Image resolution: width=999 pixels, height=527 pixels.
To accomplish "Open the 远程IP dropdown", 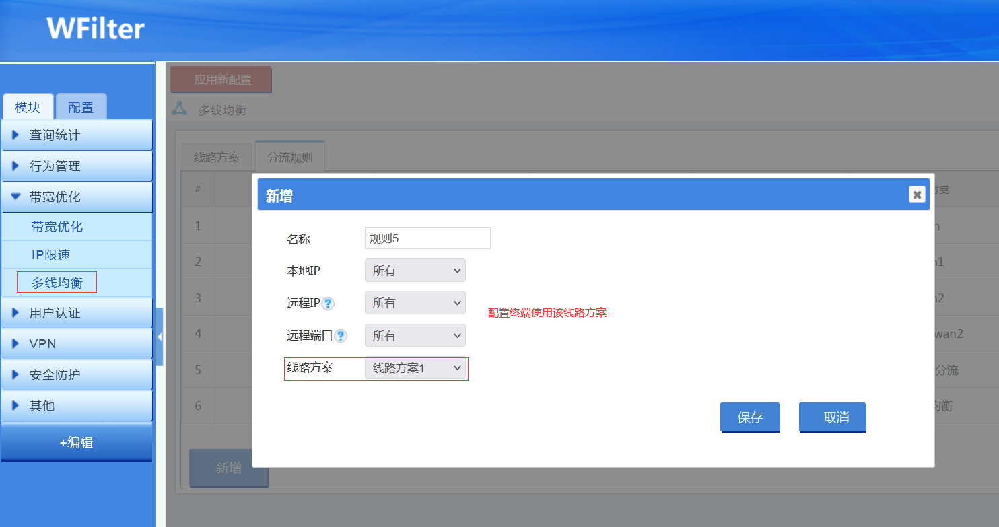I will 415,303.
